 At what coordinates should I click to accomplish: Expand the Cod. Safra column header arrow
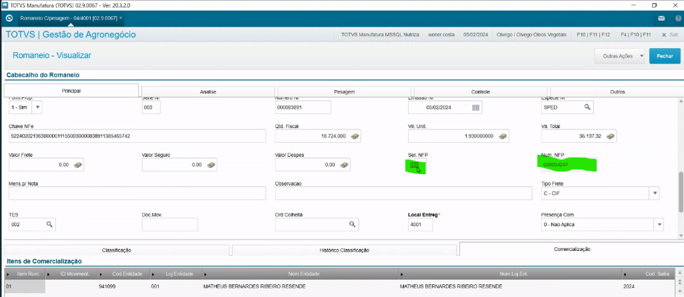pyautogui.click(x=625, y=274)
